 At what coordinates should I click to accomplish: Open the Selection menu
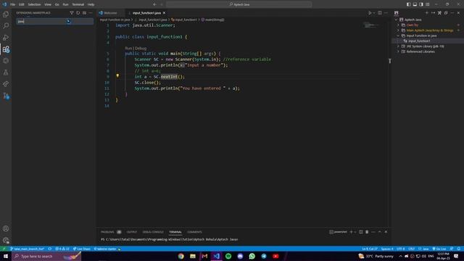[x=34, y=4]
